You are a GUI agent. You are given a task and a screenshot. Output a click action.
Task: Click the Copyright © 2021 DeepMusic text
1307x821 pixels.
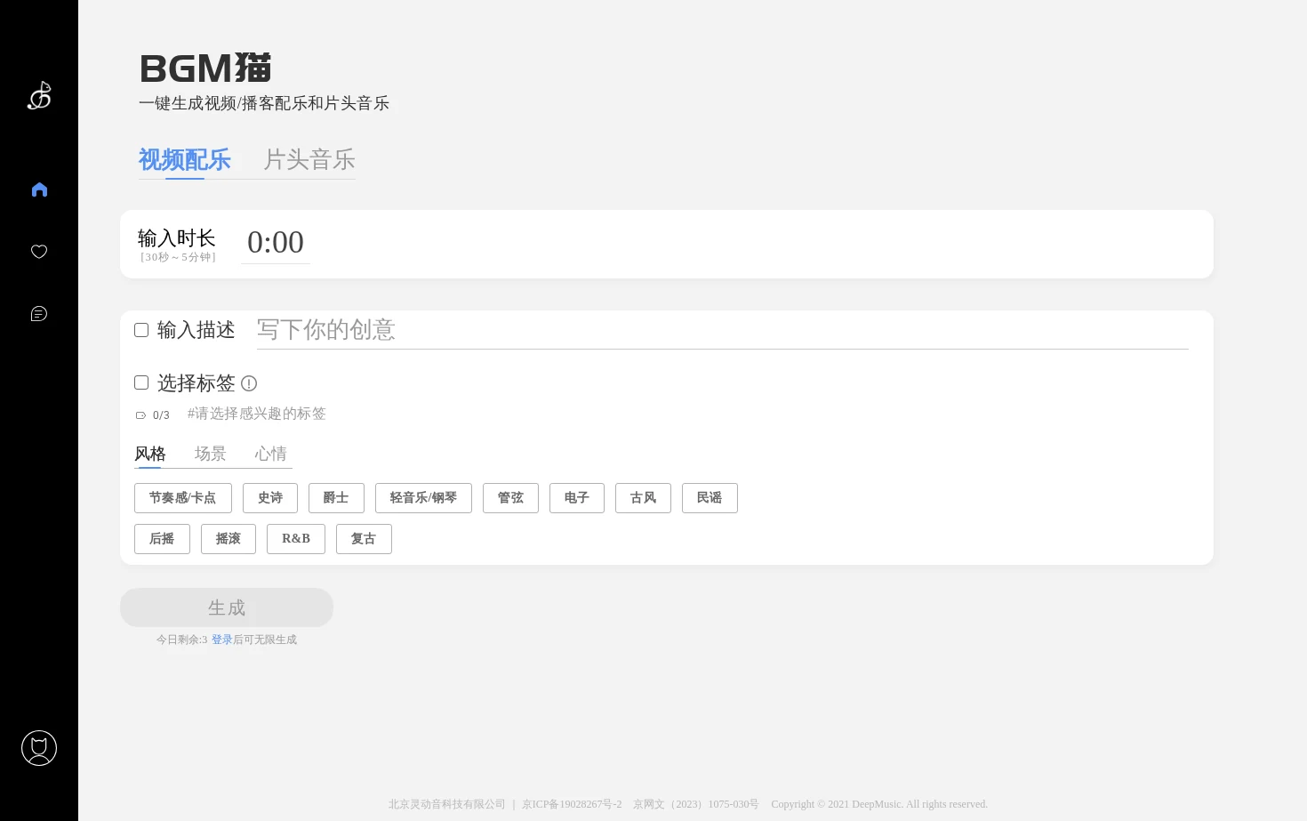[879, 804]
